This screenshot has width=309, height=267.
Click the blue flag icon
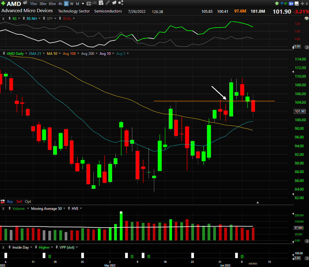(282, 4)
